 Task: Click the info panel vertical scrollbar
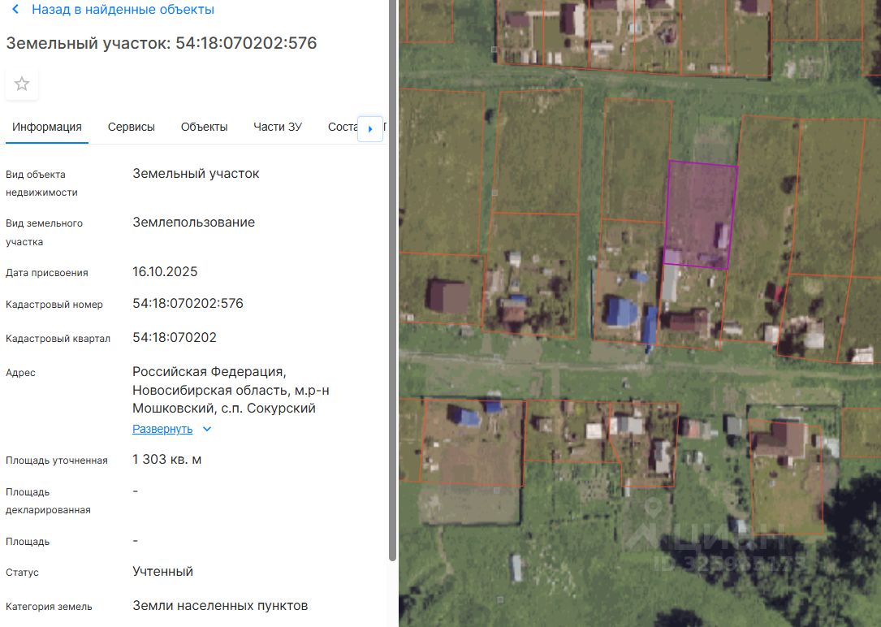tap(393, 281)
